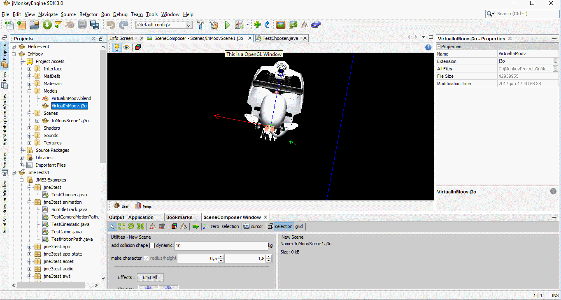Click the Search magnifier icon
Image resolution: width=561 pixels, height=300 pixels.
pyautogui.click(x=490, y=14)
